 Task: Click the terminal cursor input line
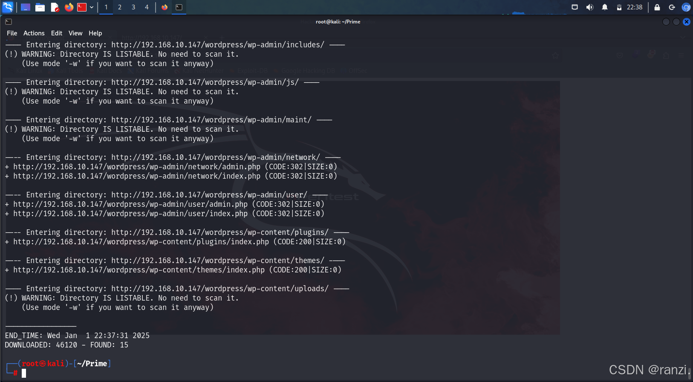point(24,373)
